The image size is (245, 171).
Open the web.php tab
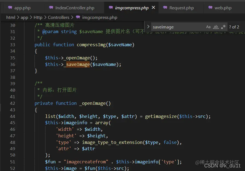223,8
